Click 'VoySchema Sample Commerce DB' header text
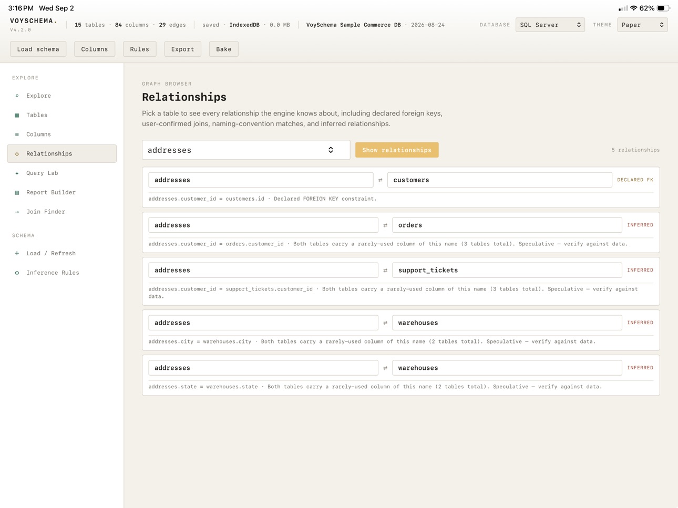Screen dimensions: 678x508 pos(354,25)
